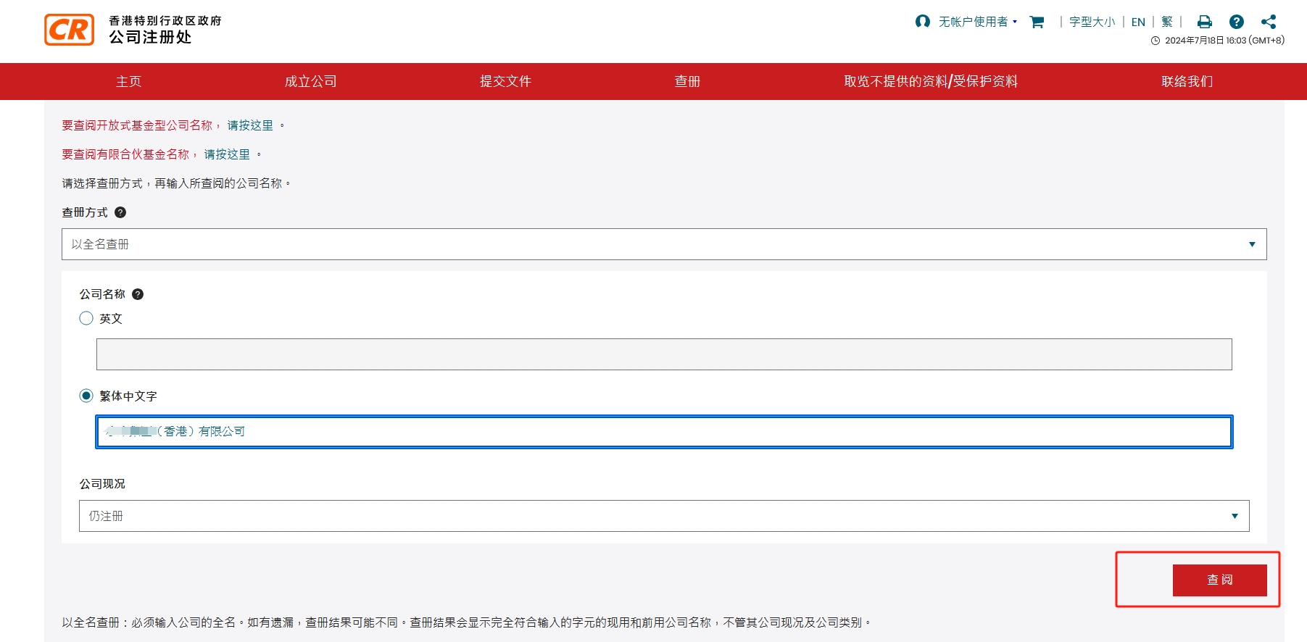
Task: Click the red 查阅 search button
Action: point(1219,580)
